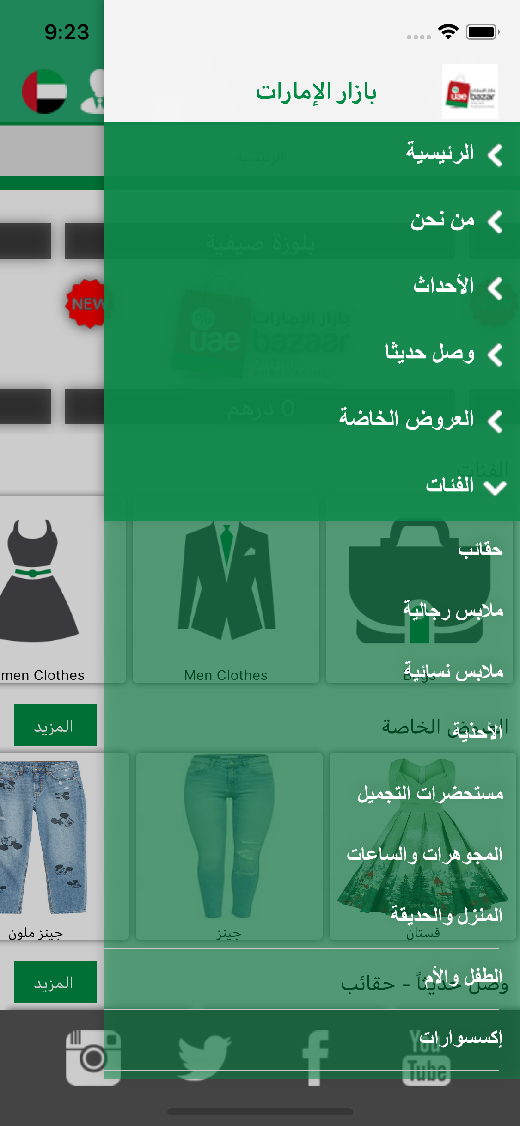The image size is (520, 1126).
Task: Collapse the الفئات categories chevron
Action: (495, 487)
